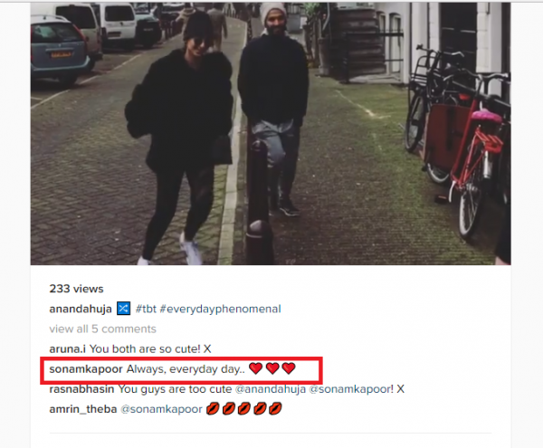543x448 pixels.
Task: Click @sonamkapoor mention in rasnabhasin comment
Action: [x=350, y=389]
